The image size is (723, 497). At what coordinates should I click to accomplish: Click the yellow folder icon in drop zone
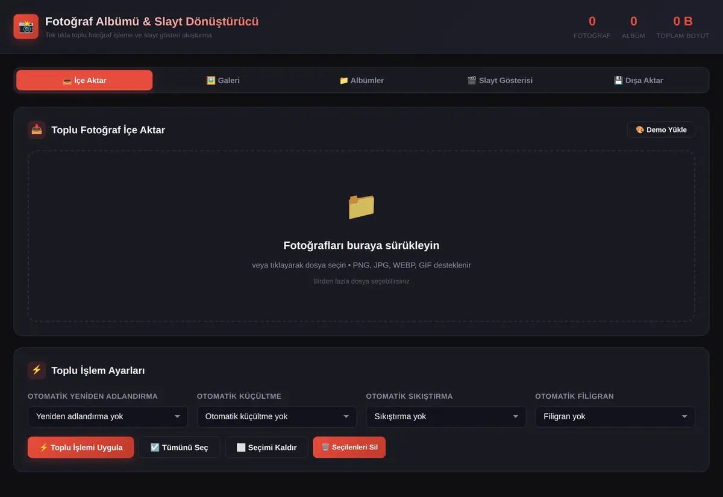pos(361,207)
